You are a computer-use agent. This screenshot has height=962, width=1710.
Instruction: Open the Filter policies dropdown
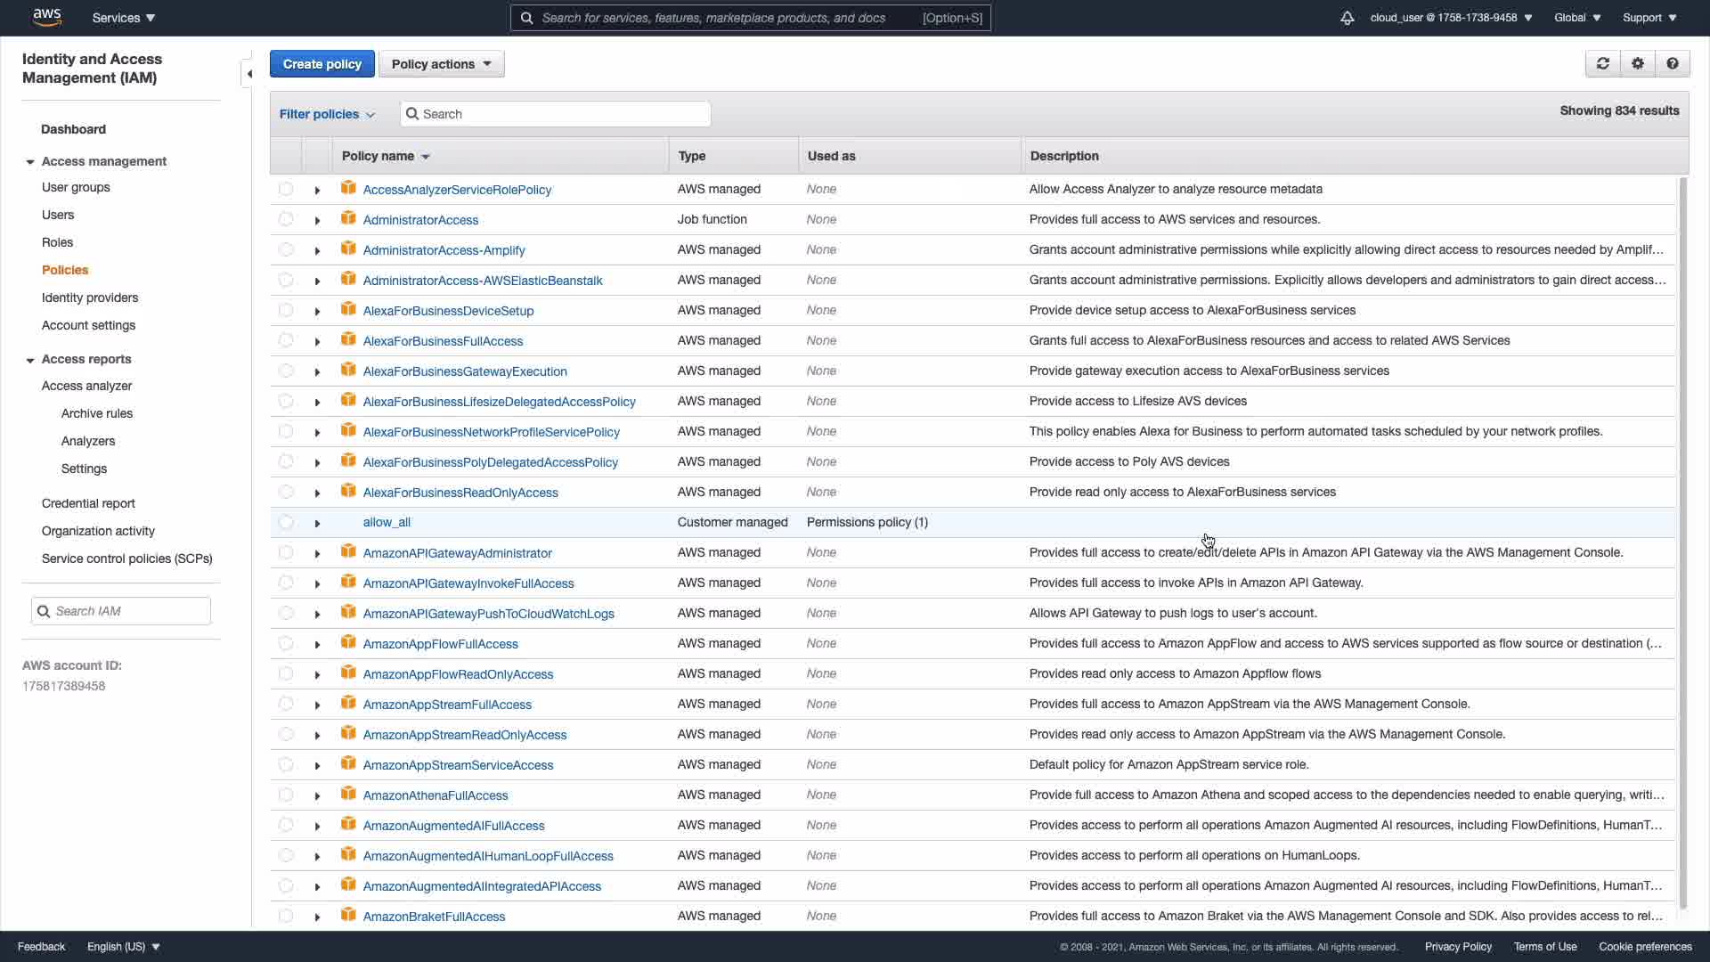pyautogui.click(x=327, y=114)
